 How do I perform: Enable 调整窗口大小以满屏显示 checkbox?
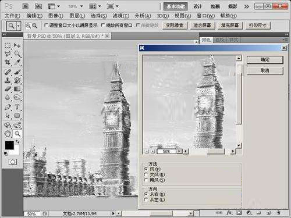[46, 25]
